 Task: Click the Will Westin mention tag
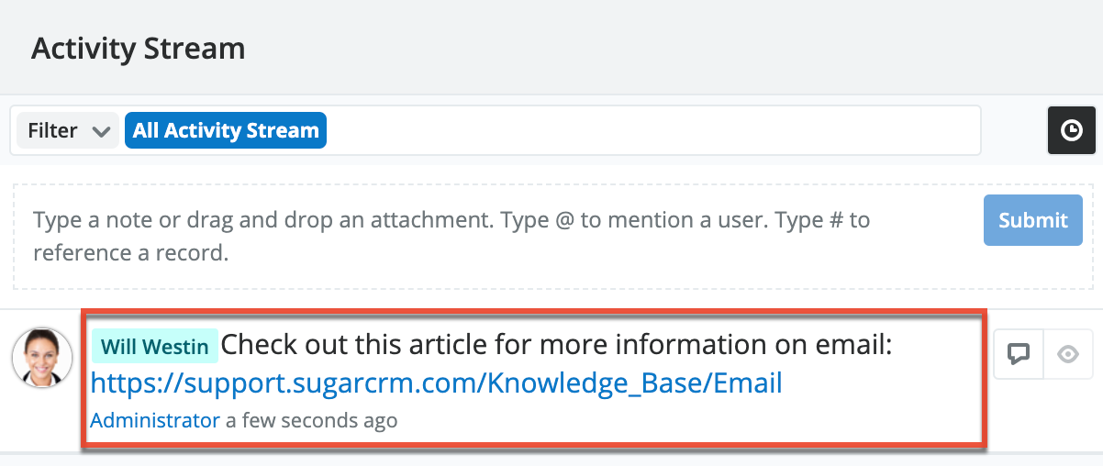[154, 347]
